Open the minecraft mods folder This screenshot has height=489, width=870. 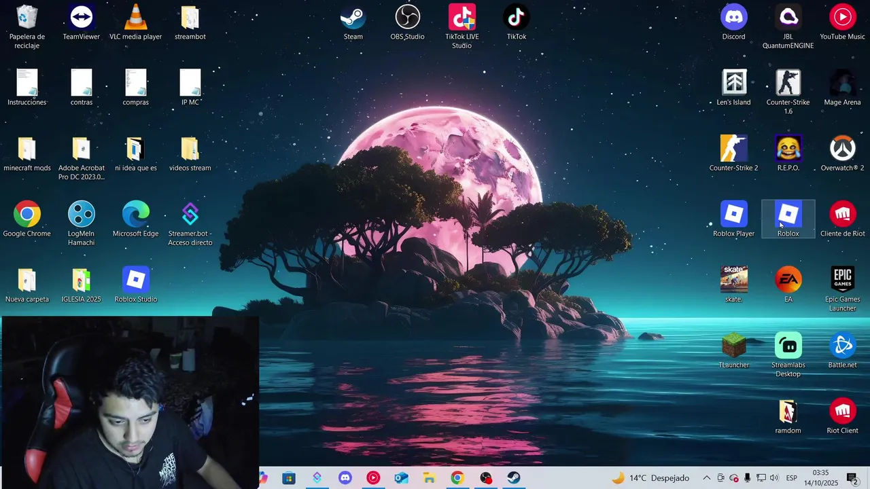click(27, 154)
